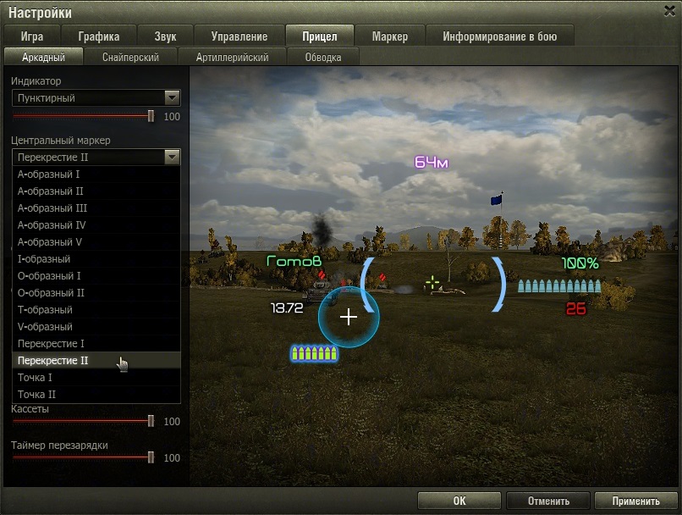Click the 100% health value in preview
Screen dimensions: 682x515
point(580,263)
